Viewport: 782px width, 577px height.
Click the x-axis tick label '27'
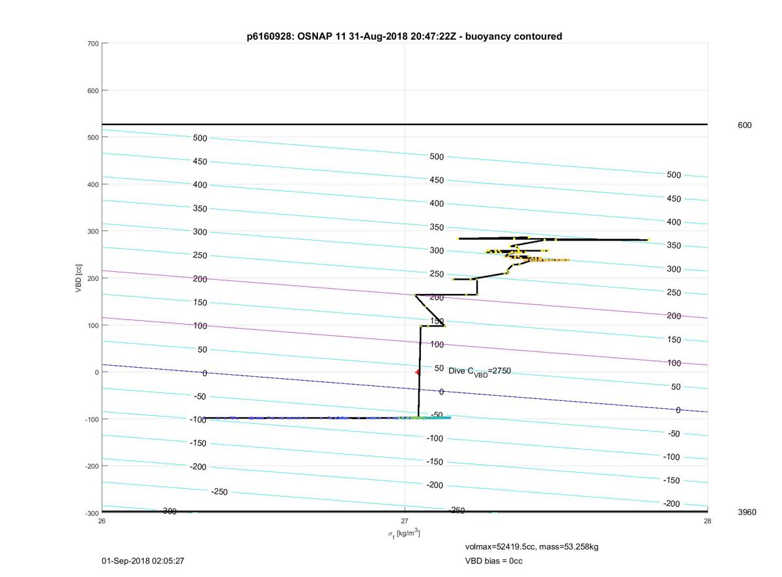(405, 520)
